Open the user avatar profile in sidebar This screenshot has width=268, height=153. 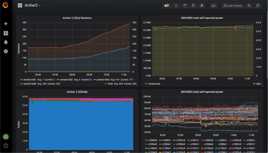[6, 137]
